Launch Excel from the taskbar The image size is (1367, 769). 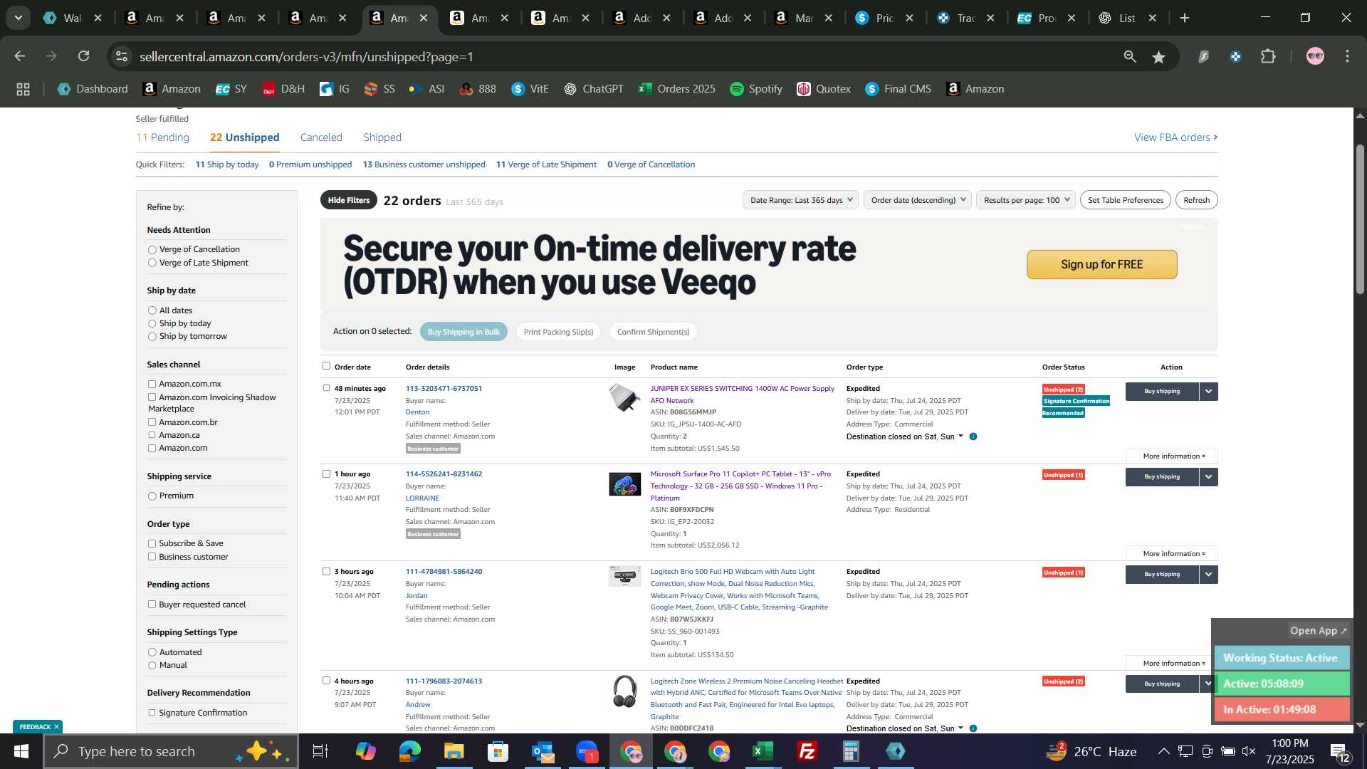click(763, 751)
